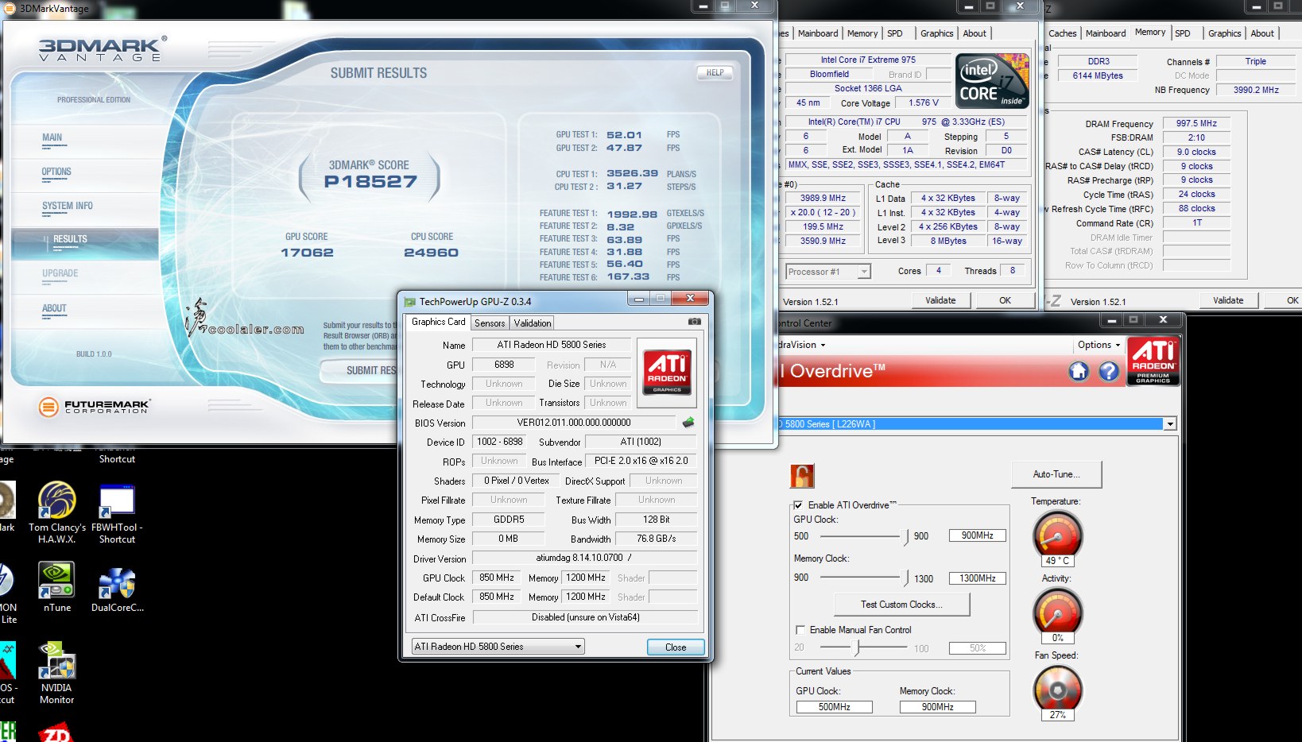Image resolution: width=1302 pixels, height=742 pixels.
Task: Click the GPU-Z screenshot camera icon
Action: click(694, 322)
